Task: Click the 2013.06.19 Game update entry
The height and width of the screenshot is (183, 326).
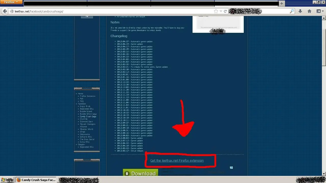Action: click(x=130, y=44)
